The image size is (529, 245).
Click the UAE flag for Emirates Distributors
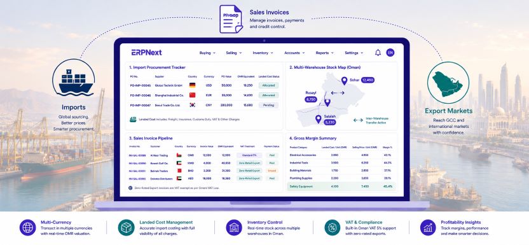(179, 178)
